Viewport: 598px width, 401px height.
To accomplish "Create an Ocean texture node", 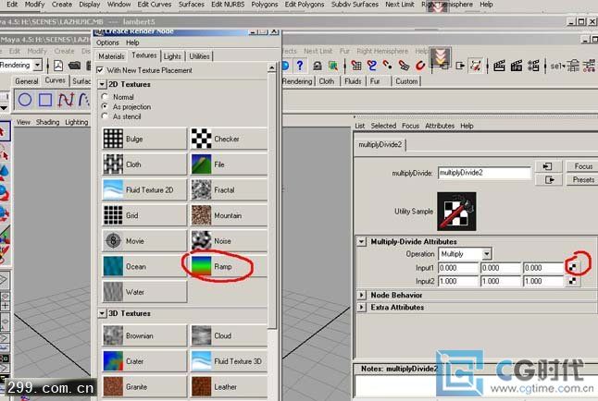I will [144, 266].
